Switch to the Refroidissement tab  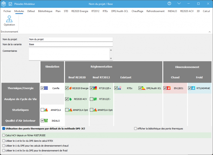click(155, 11)
